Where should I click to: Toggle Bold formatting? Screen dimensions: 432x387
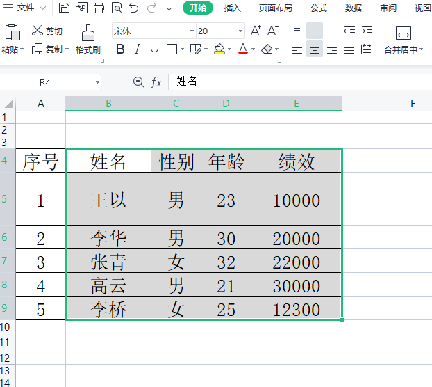click(120, 49)
